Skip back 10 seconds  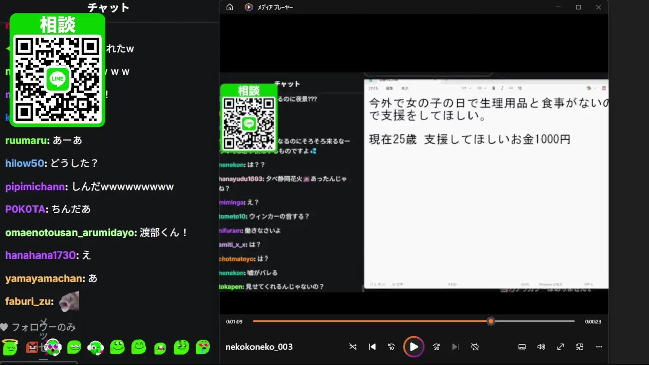391,347
